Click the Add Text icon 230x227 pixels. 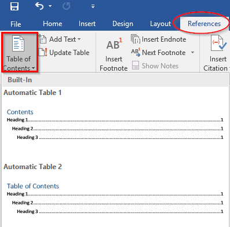pos(43,39)
